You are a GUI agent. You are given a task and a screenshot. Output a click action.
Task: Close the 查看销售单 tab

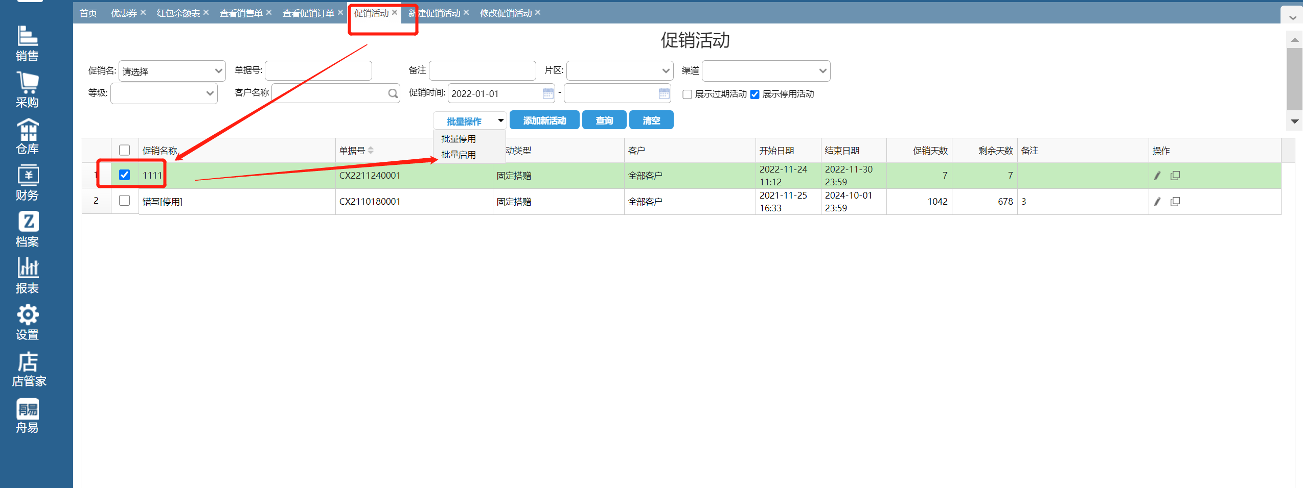[x=269, y=12]
